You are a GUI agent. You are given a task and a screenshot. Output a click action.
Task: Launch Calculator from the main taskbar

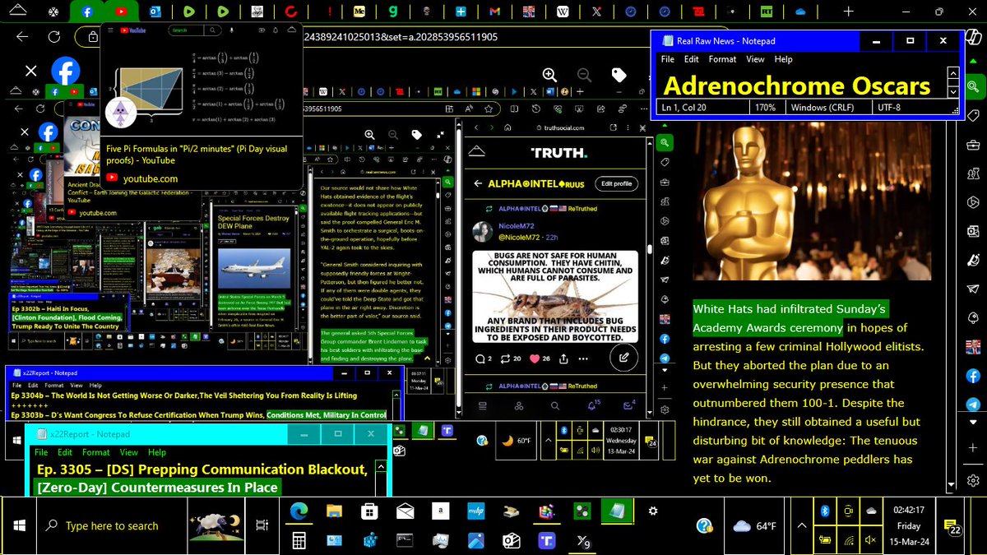point(299,540)
